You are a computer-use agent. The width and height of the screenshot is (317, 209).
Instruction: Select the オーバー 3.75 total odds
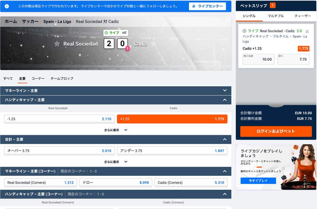click(x=59, y=151)
